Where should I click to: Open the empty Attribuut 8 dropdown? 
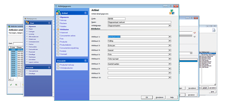170,69
